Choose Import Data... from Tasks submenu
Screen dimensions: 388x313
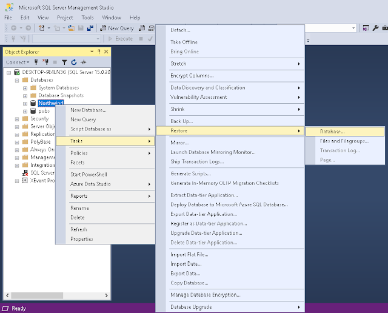(230, 264)
